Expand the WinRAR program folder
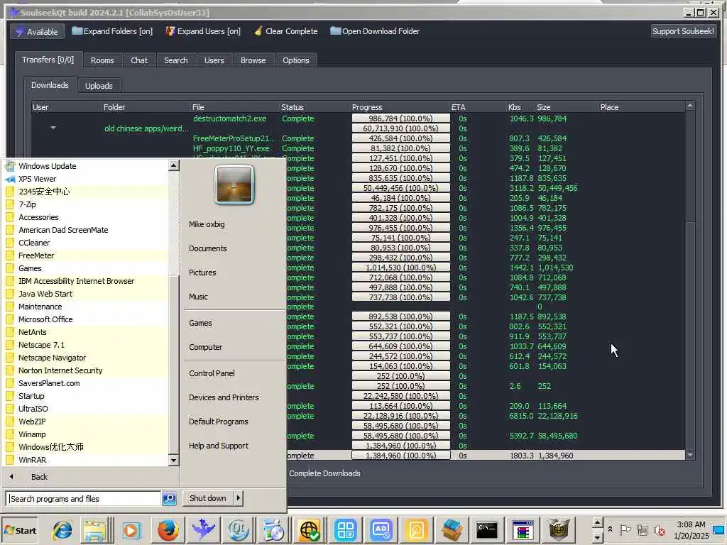The width and height of the screenshot is (727, 545). point(32,460)
